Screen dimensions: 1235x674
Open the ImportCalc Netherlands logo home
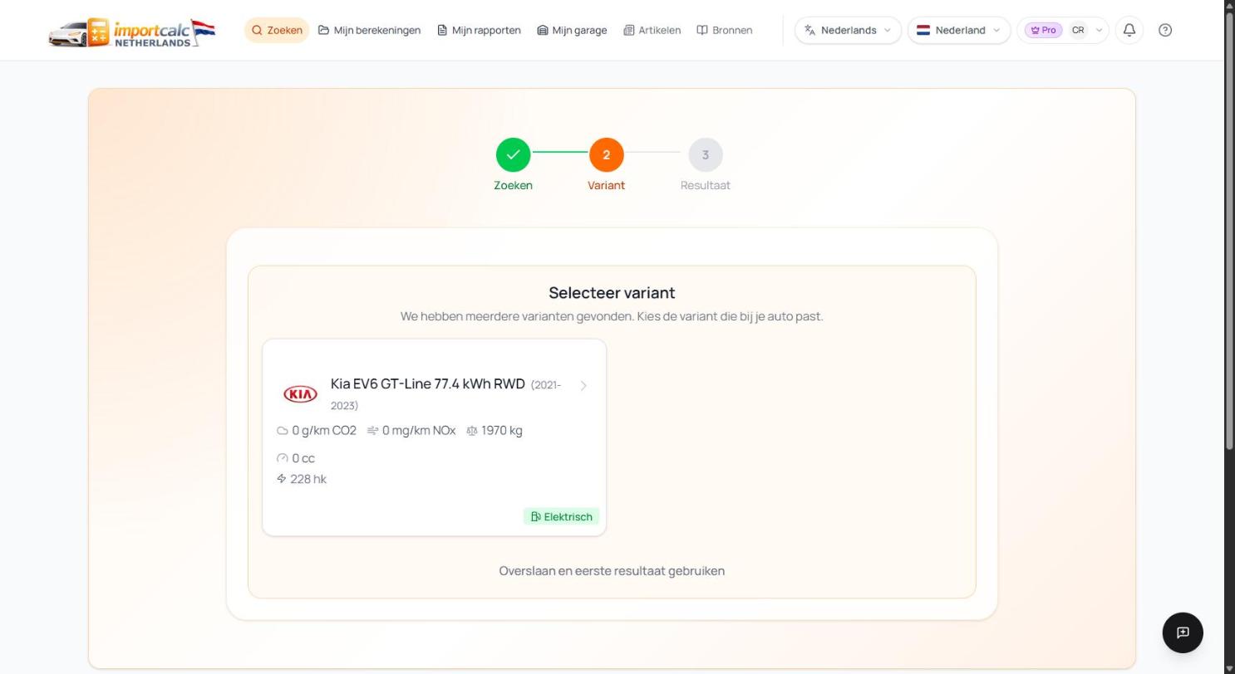point(131,32)
